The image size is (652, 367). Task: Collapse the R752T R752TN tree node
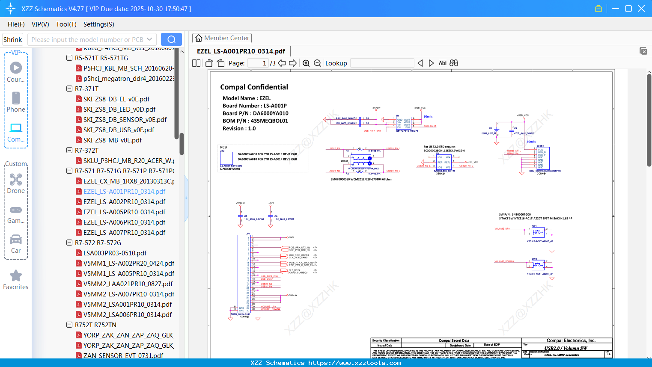click(69, 325)
